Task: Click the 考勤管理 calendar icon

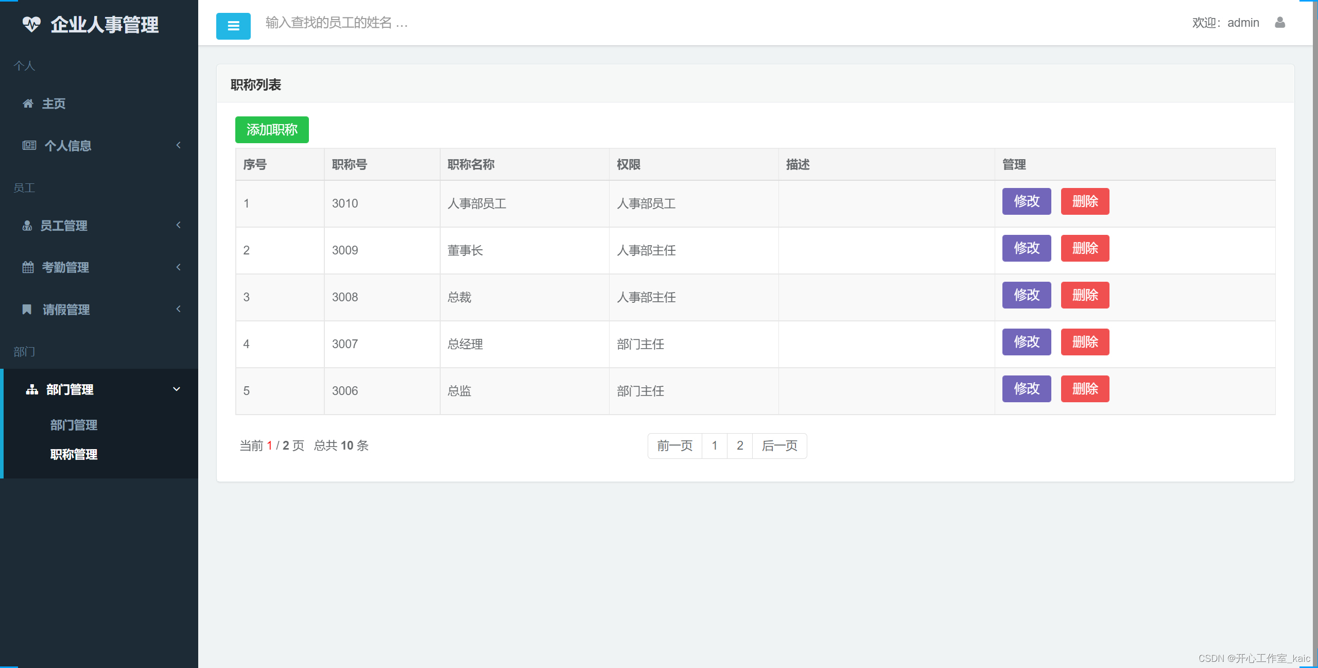Action: click(x=27, y=267)
